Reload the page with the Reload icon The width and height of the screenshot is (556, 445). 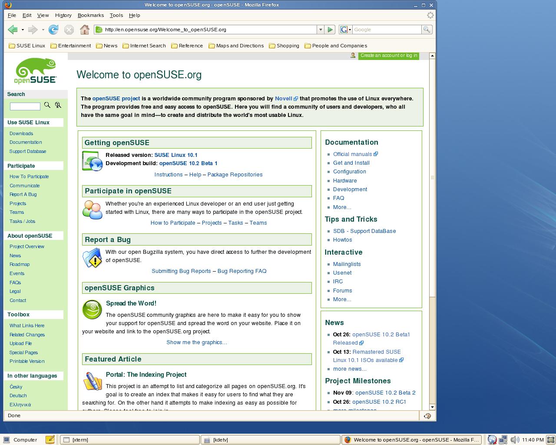(53, 30)
